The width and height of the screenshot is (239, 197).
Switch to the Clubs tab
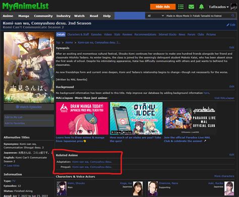tap(201, 34)
